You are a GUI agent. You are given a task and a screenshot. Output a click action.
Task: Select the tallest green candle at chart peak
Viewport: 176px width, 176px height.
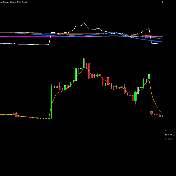(84, 63)
